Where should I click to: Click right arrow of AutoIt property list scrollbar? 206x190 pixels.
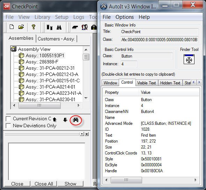pos(196,180)
